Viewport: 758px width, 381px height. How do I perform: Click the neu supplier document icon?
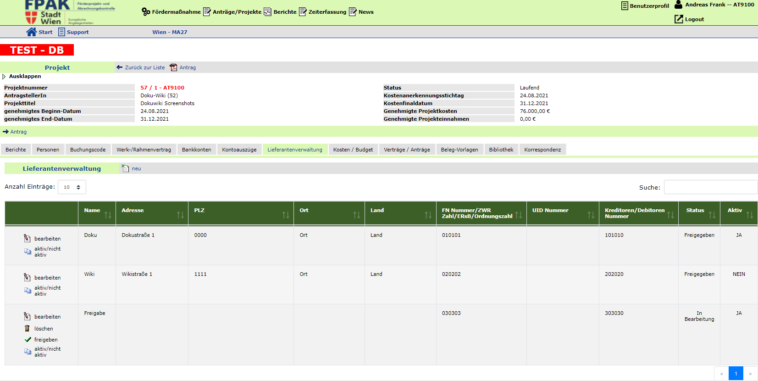pos(125,168)
